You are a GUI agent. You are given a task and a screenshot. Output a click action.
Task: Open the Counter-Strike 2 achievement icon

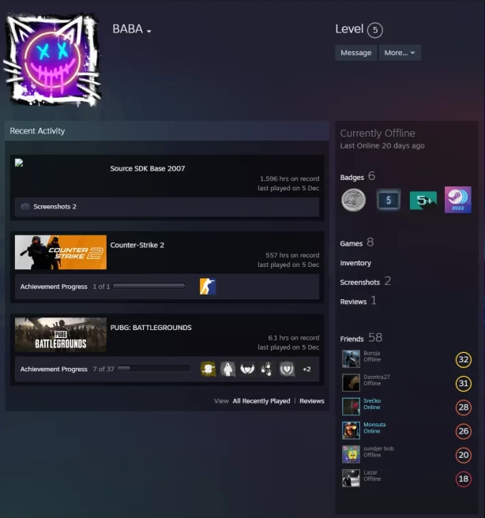click(x=208, y=287)
